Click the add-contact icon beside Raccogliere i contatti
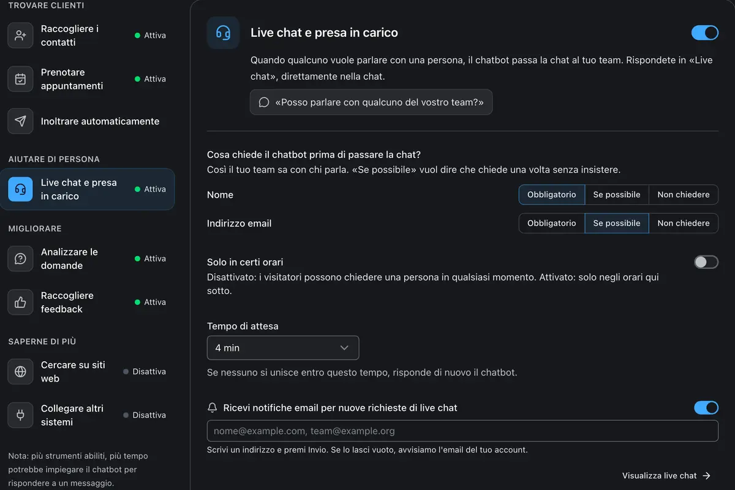The width and height of the screenshot is (735, 490). [20, 36]
